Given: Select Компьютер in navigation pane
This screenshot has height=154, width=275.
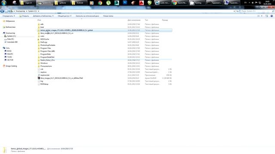Looking at the screenshot, I should 10,33.
